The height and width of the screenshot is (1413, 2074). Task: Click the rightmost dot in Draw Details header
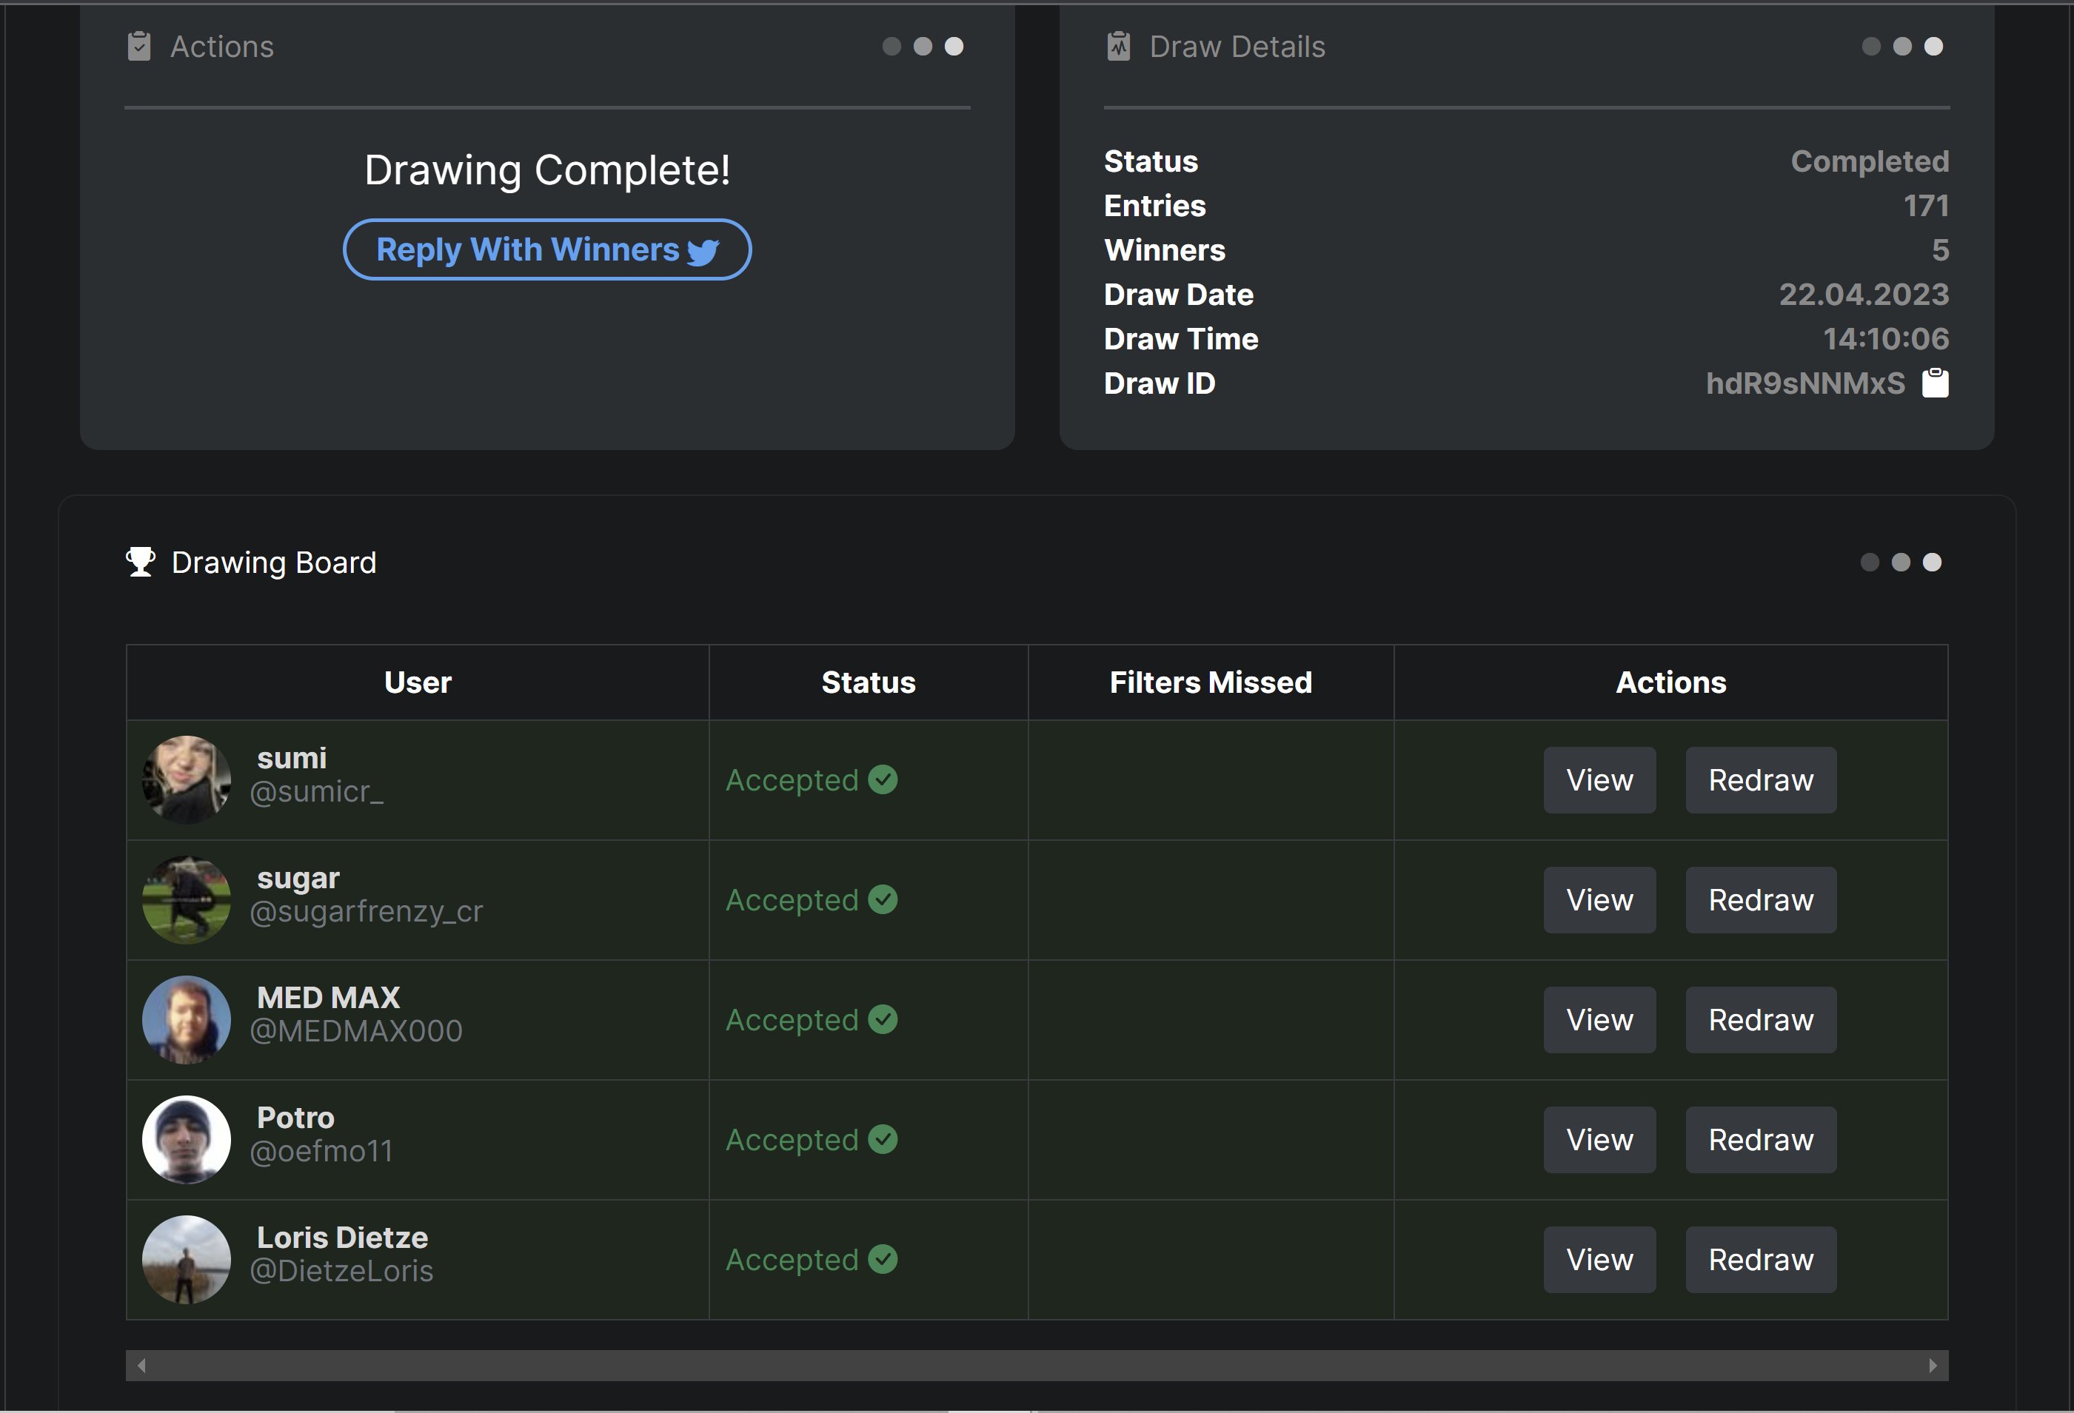[1933, 47]
